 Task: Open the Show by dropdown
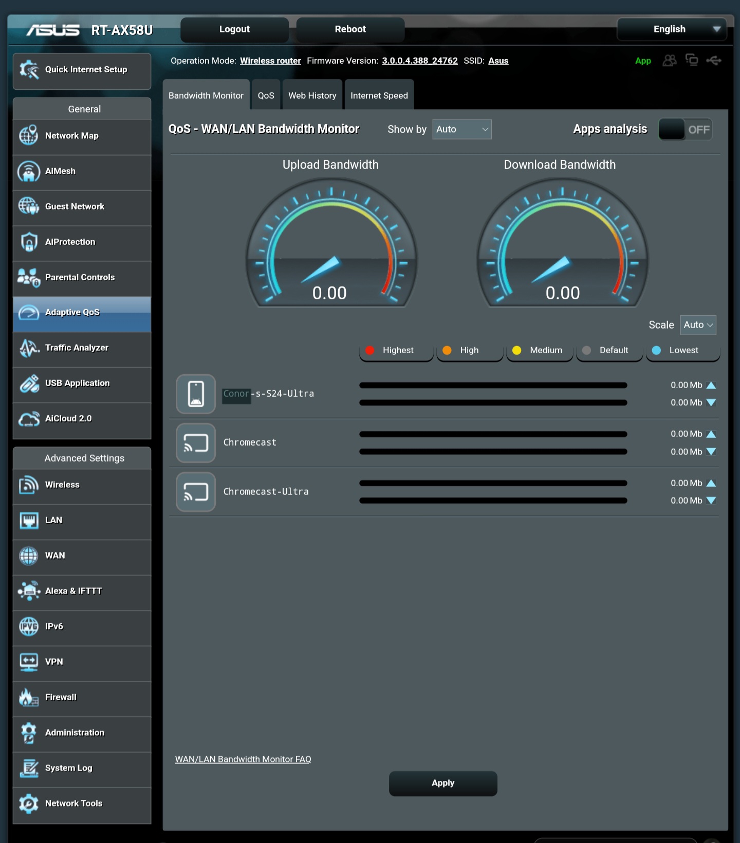pos(462,129)
